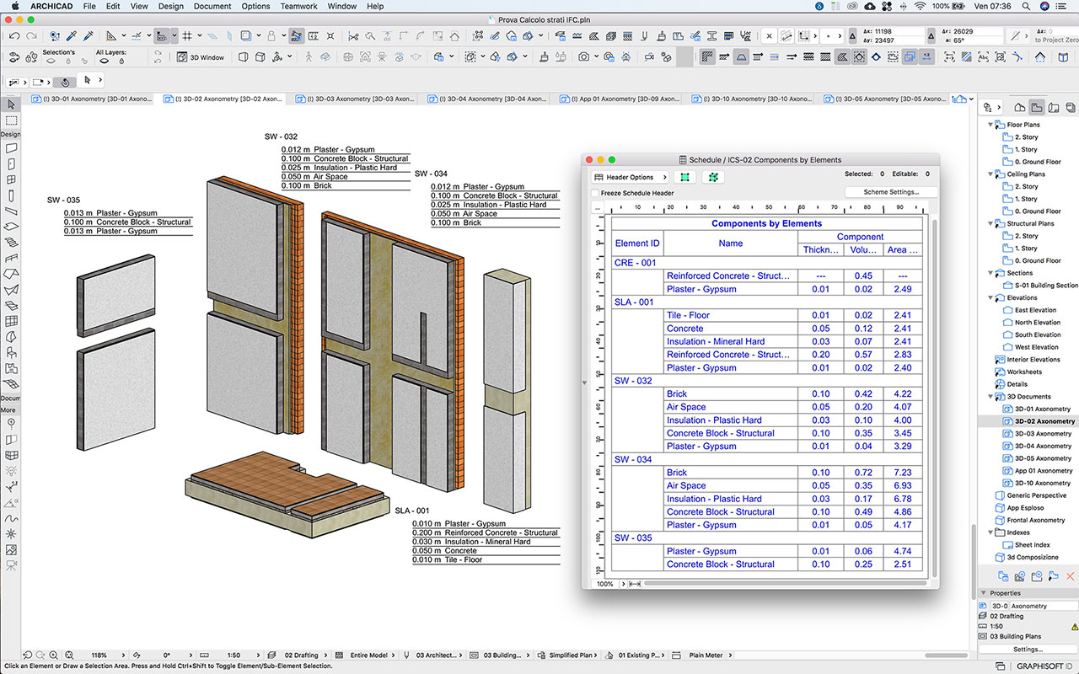Image resolution: width=1079 pixels, height=674 pixels.
Task: Expand the Indexes group in the navigator
Action: click(x=990, y=532)
